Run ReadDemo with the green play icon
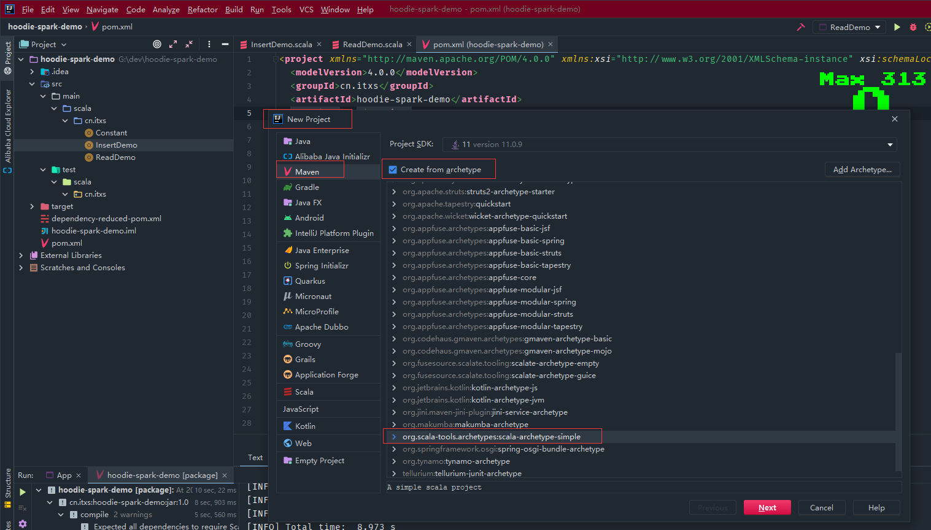Image resolution: width=931 pixels, height=530 pixels. coord(897,27)
